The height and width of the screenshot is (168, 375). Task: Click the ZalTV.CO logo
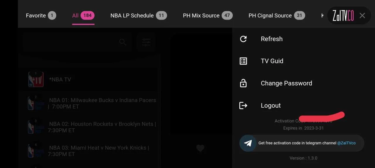(343, 16)
